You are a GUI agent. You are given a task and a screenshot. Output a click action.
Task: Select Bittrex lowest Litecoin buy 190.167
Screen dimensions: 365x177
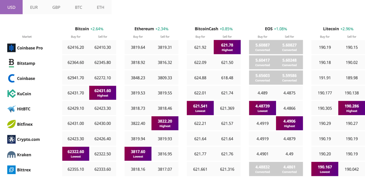[325, 169]
